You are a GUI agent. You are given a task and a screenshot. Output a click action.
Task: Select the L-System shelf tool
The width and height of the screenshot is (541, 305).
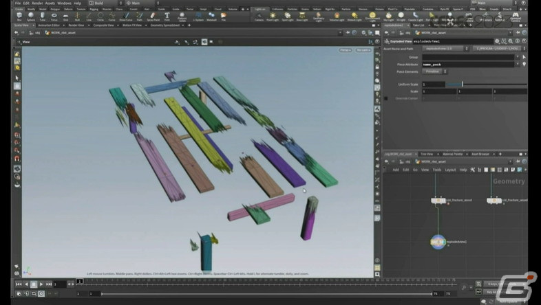(198, 16)
